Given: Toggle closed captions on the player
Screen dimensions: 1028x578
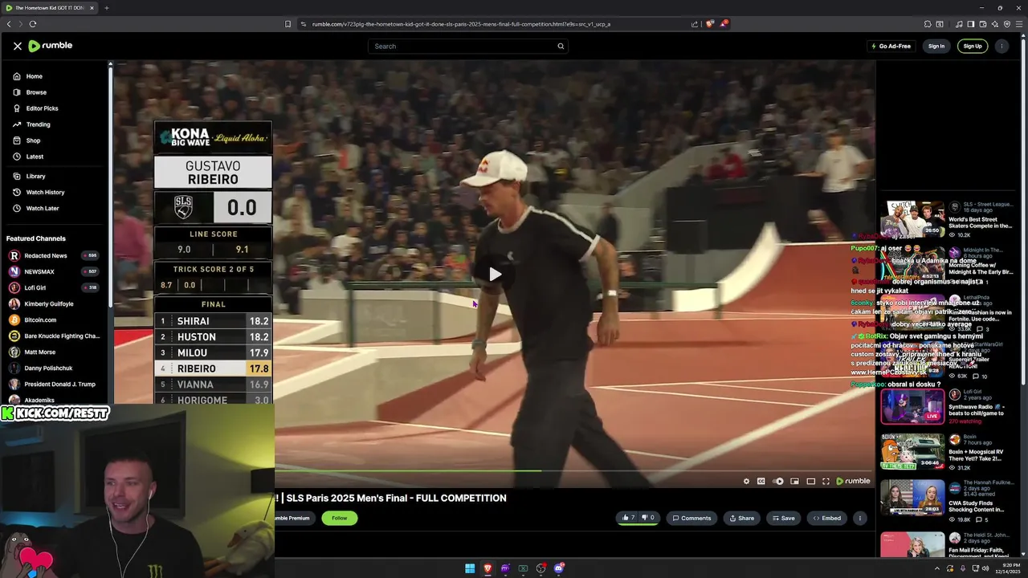Looking at the screenshot, I should (x=761, y=481).
